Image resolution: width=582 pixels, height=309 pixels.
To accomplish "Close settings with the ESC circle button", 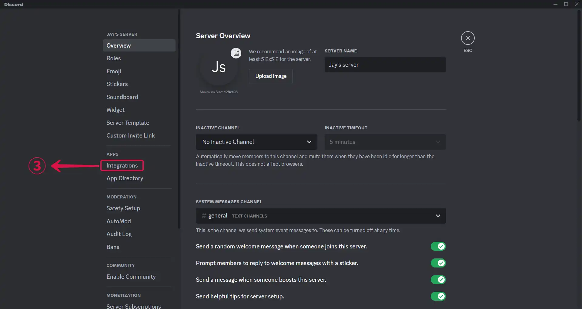I will [468, 38].
